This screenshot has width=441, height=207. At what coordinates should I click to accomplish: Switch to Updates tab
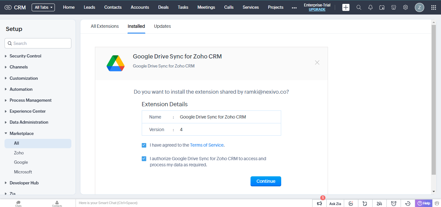coord(162,26)
